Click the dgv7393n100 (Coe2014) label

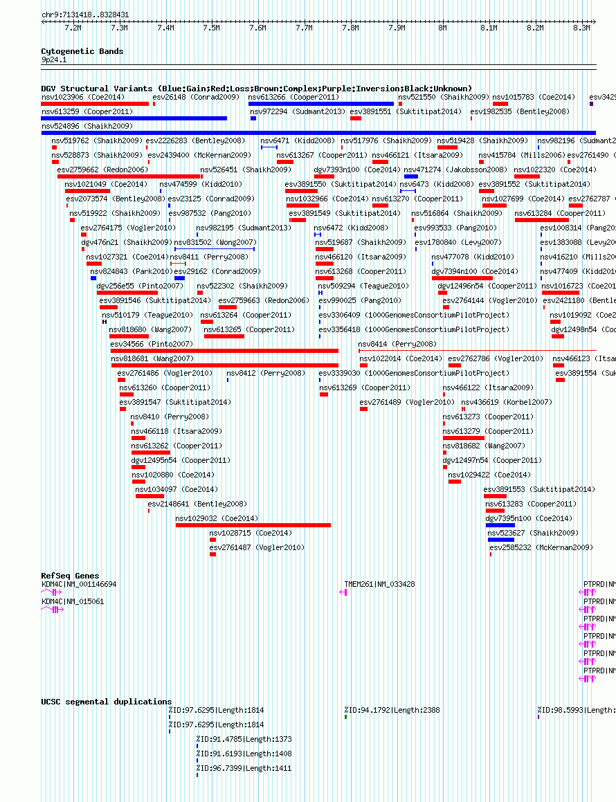[x=356, y=170]
